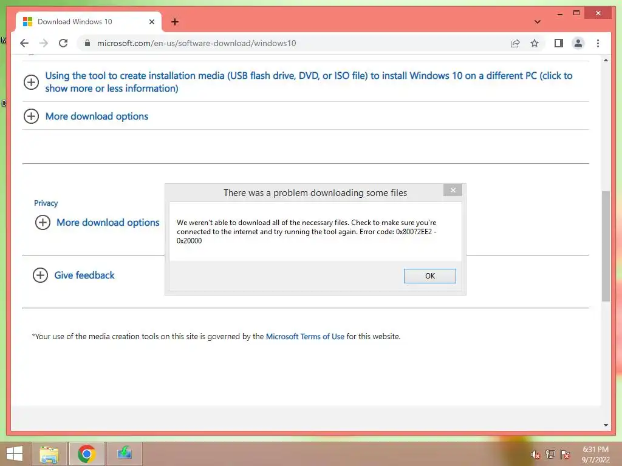The height and width of the screenshot is (466, 622).
Task: Open the Chrome profile menu
Action: point(578,43)
